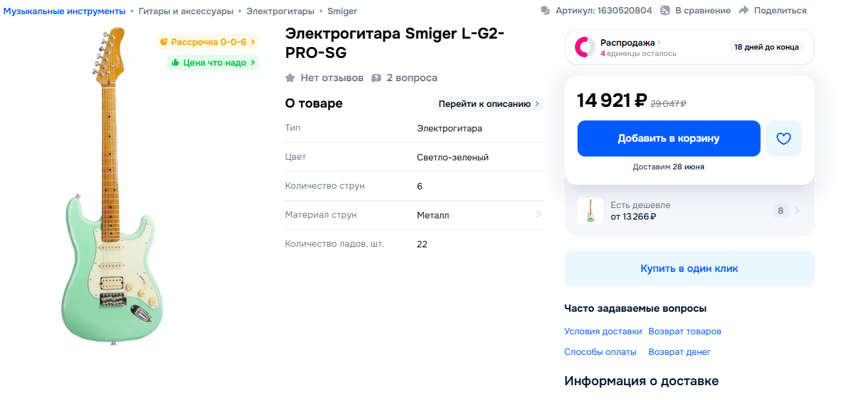
Task: Open Гитары и аксессуары breadcrumb
Action: 186,11
